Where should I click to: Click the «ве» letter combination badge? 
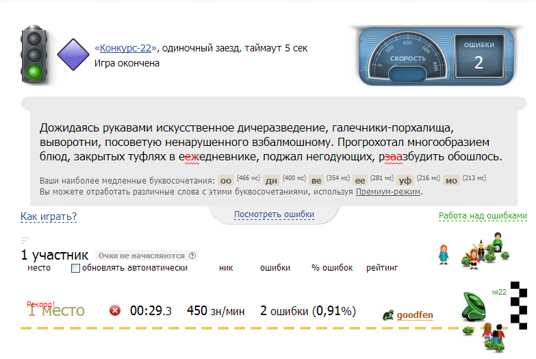(316, 180)
